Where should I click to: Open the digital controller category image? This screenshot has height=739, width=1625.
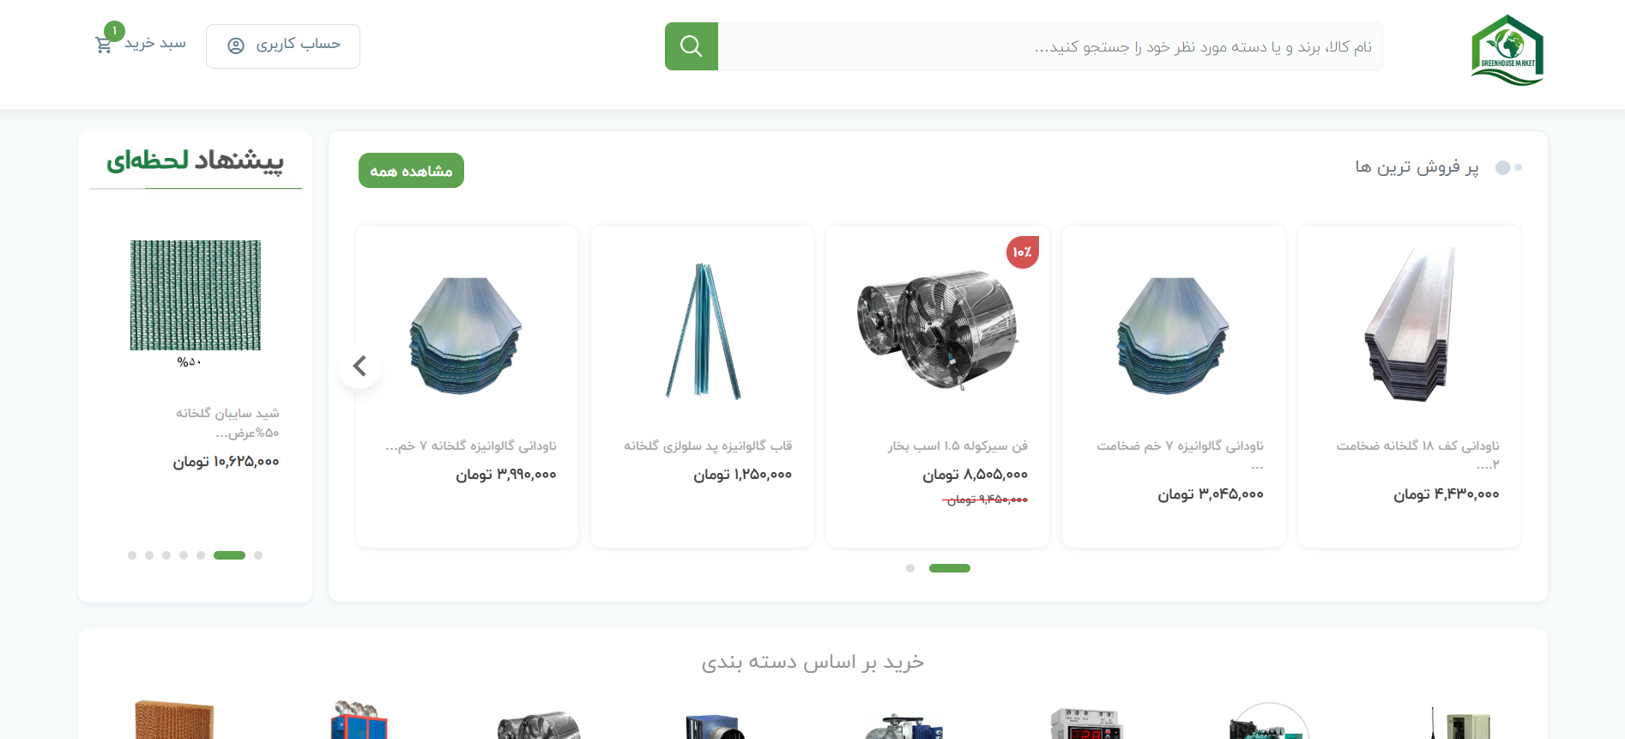pos(1087,724)
